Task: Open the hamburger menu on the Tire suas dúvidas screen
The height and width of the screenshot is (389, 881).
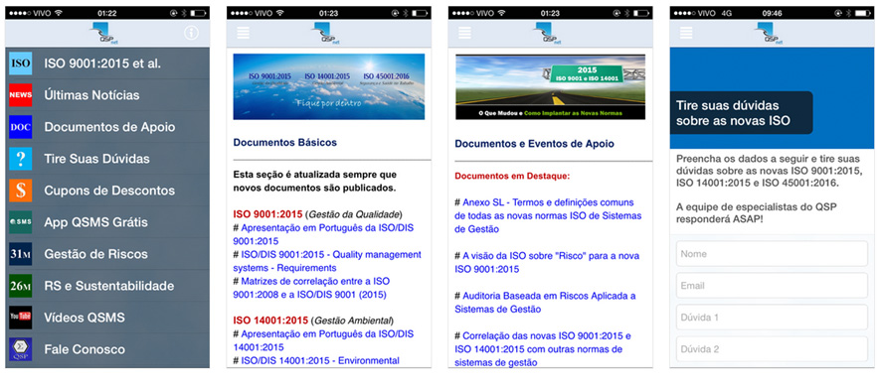Action: tap(686, 33)
